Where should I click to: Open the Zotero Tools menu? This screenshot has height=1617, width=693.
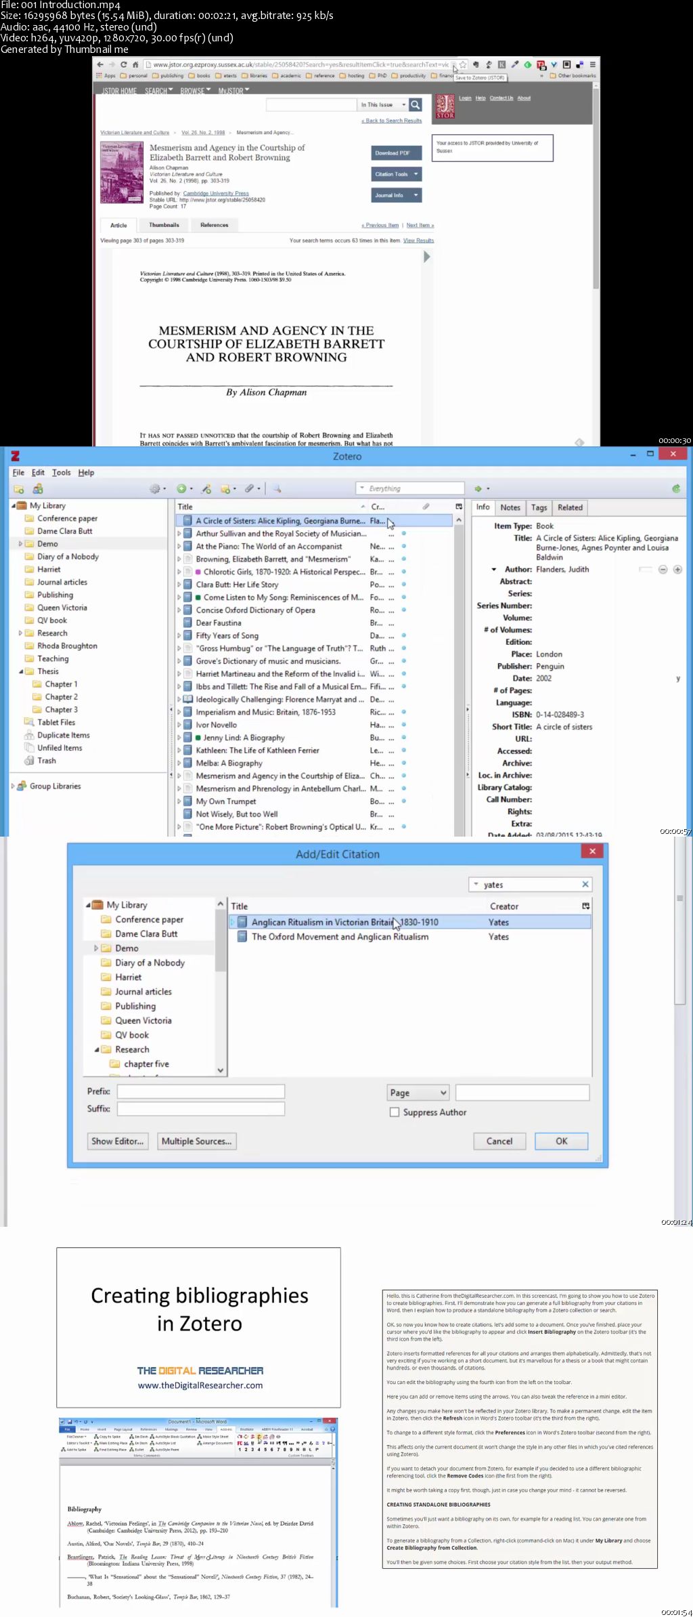[61, 473]
